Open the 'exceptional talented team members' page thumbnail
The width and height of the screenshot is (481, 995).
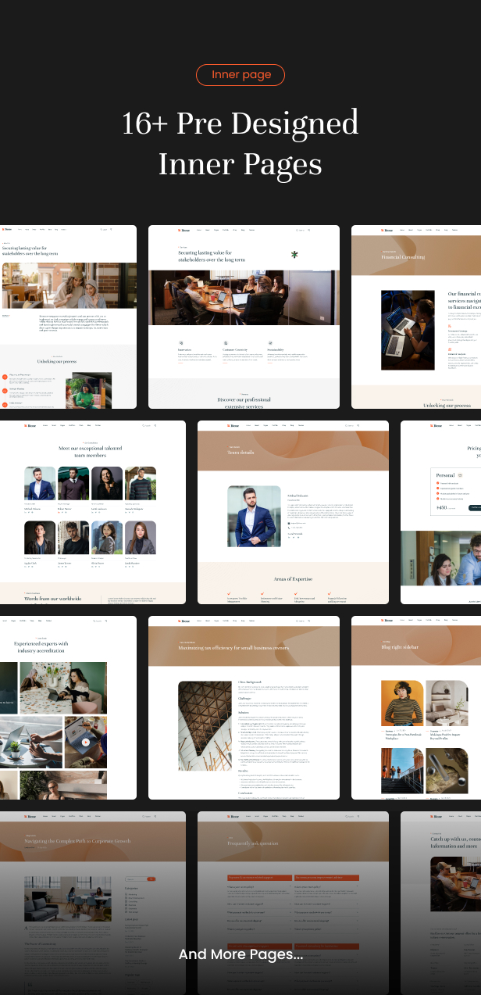click(x=92, y=512)
